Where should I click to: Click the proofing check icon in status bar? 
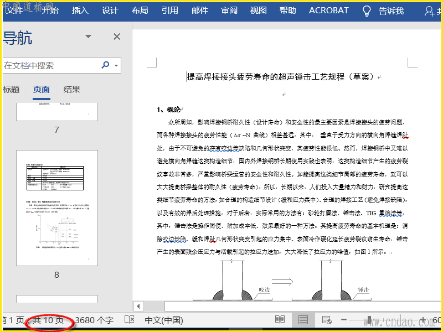[x=130, y=320]
